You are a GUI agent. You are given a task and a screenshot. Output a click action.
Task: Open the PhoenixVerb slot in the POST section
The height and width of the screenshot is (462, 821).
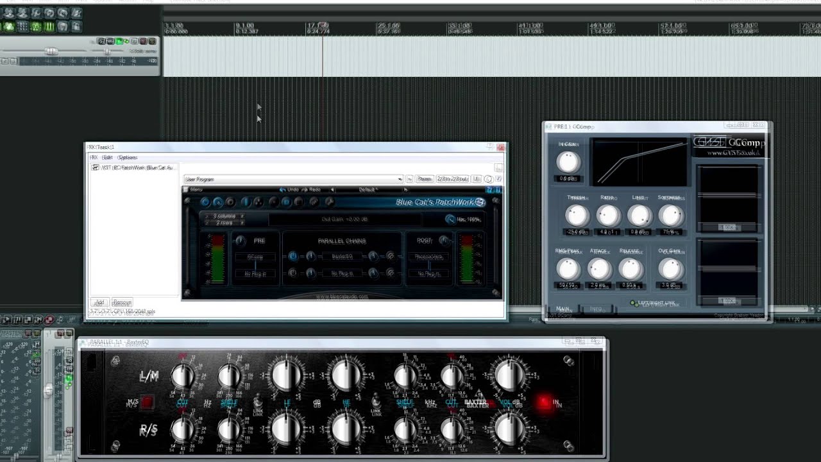click(428, 257)
